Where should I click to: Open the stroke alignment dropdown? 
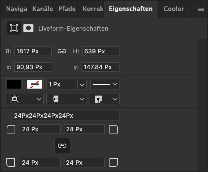pos(24,99)
